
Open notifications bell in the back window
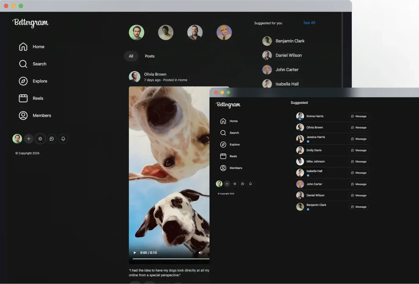tap(63, 139)
